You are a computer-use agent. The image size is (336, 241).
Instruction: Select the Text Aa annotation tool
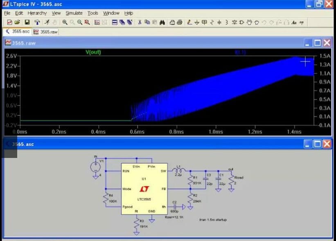[x=293, y=23]
